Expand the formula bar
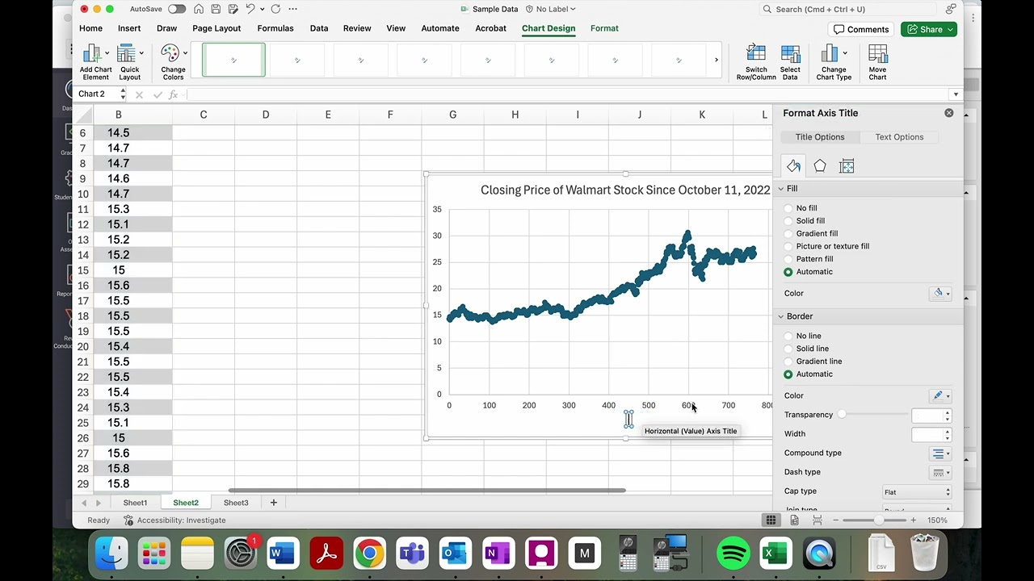Image resolution: width=1034 pixels, height=581 pixels. (956, 94)
